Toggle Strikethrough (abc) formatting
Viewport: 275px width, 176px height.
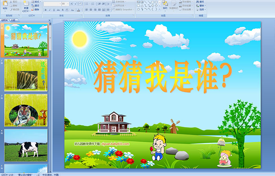coord(58,10)
